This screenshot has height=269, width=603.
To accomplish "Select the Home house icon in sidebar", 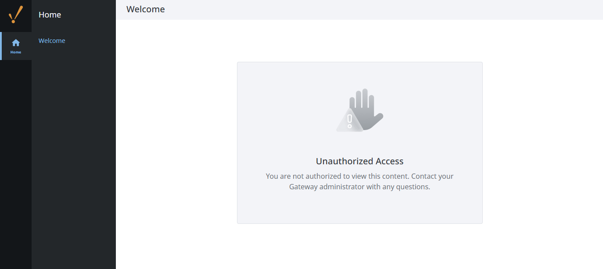I will click(16, 43).
